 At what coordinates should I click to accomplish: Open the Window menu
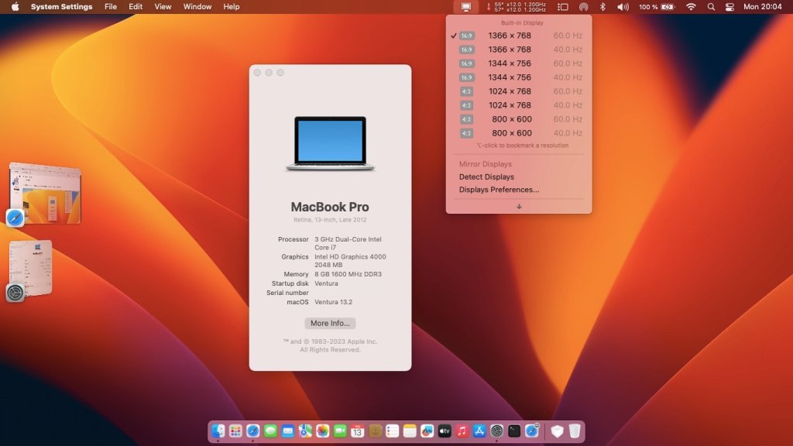coord(197,7)
